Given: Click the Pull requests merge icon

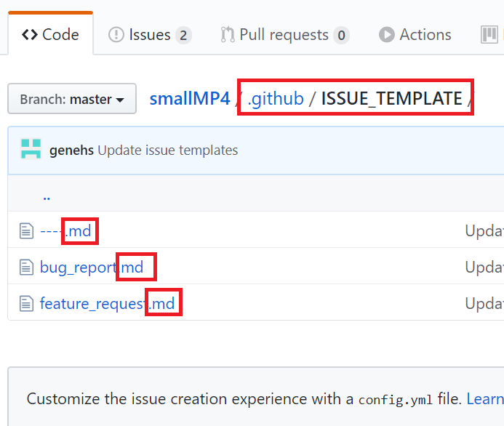Looking at the screenshot, I should coord(228,35).
